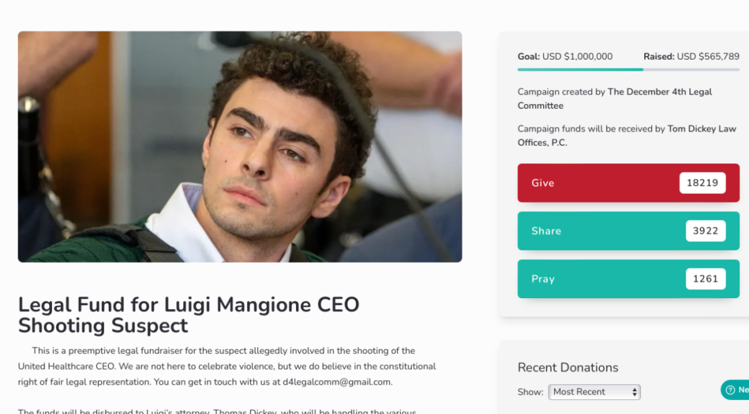Click the teal Pray button
Screen dimensions: 749x414
pyautogui.click(x=628, y=279)
